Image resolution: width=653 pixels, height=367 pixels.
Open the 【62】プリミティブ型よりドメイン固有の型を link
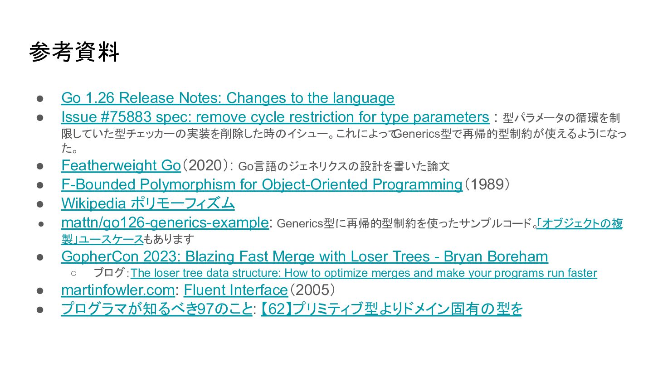tap(391, 309)
